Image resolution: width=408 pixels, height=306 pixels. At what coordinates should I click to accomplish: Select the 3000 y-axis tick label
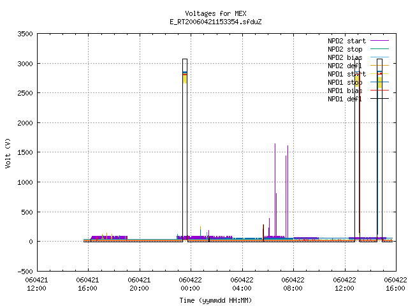pos(25,64)
